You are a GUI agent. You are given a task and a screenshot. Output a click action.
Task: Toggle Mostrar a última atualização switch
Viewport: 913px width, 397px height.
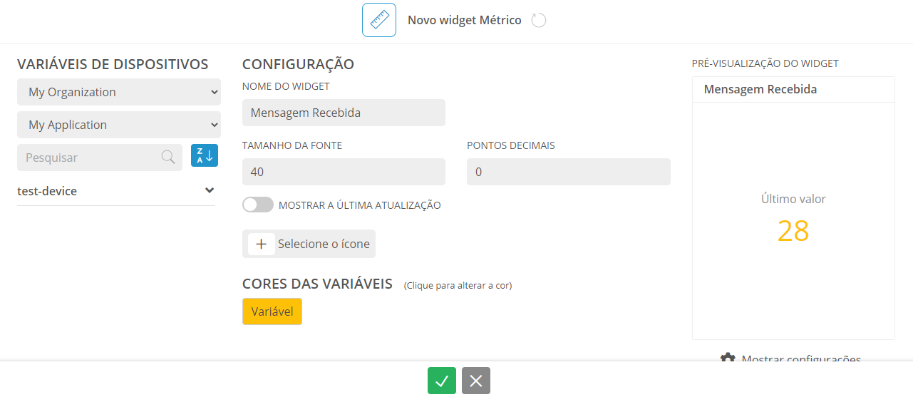[258, 205]
